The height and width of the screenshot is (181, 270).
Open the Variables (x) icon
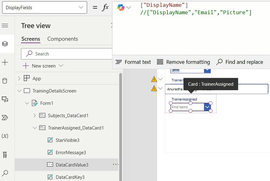click(x=5, y=136)
